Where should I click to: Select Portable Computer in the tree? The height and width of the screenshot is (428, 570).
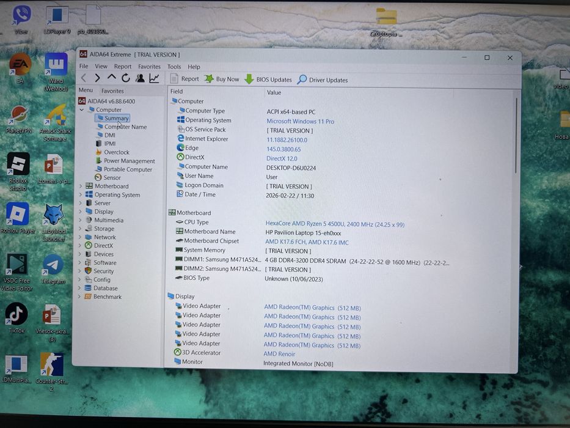coord(124,169)
